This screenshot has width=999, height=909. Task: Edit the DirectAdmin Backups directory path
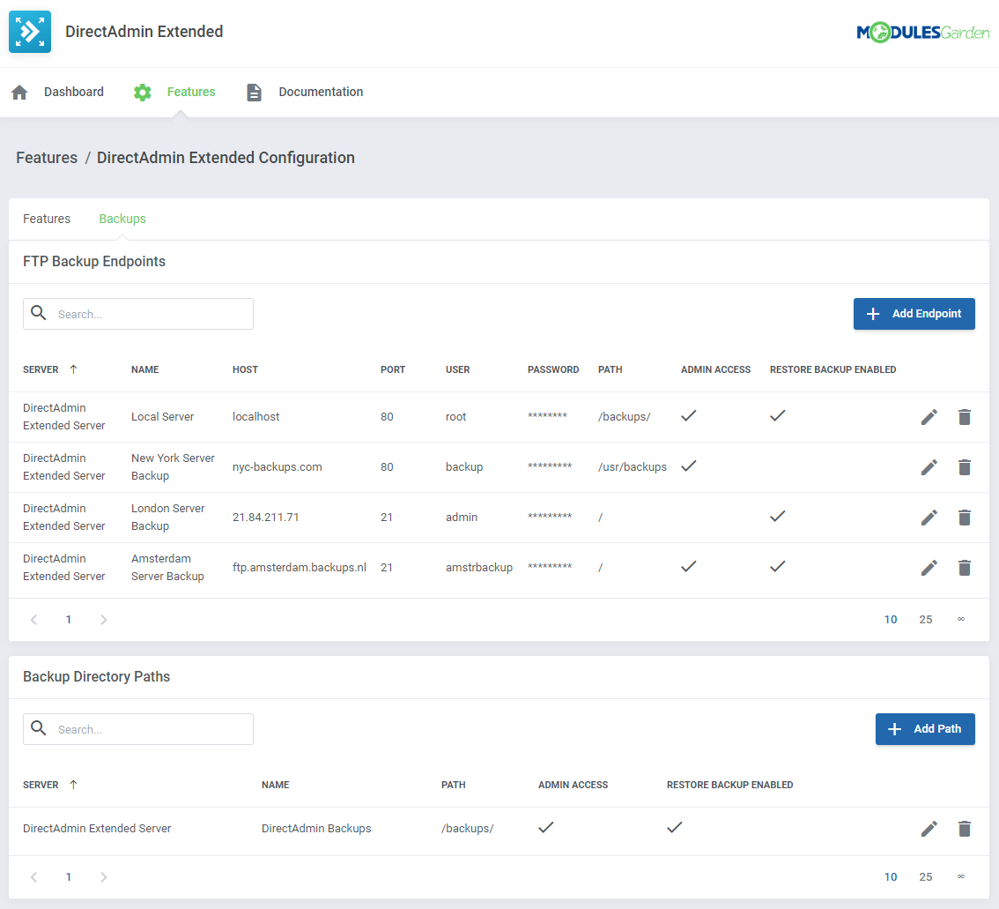pyautogui.click(x=929, y=828)
